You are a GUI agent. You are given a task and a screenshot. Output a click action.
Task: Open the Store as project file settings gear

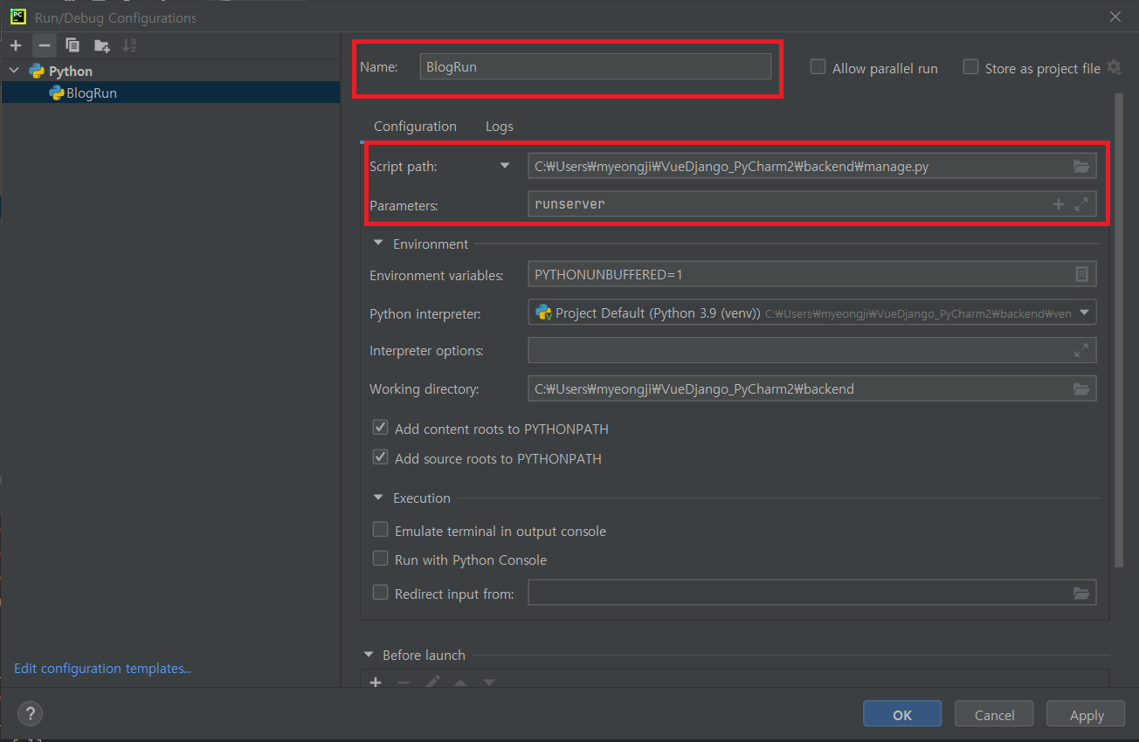click(x=1114, y=67)
